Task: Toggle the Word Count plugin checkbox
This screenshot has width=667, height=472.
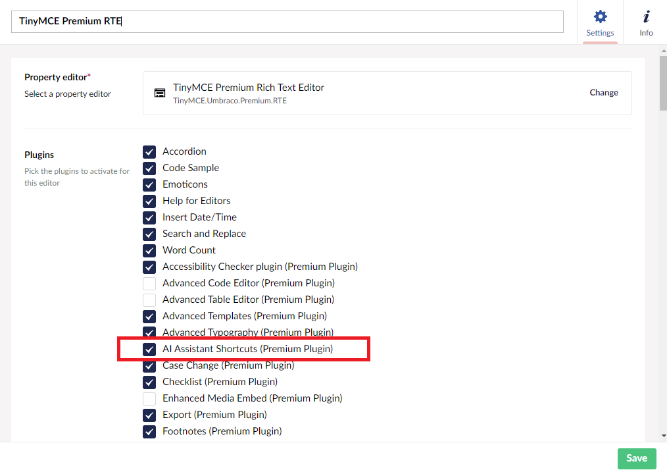Action: 149,250
